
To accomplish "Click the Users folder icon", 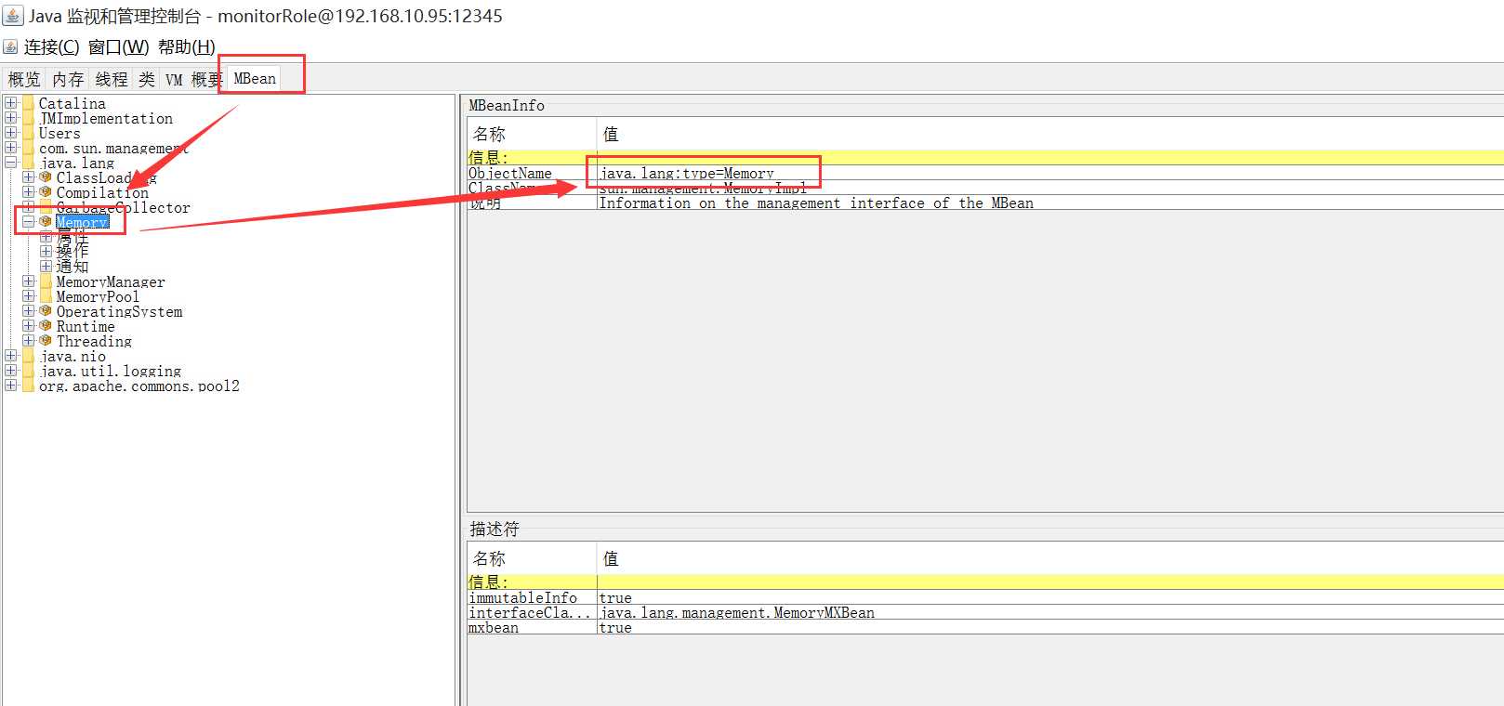I will 29,133.
